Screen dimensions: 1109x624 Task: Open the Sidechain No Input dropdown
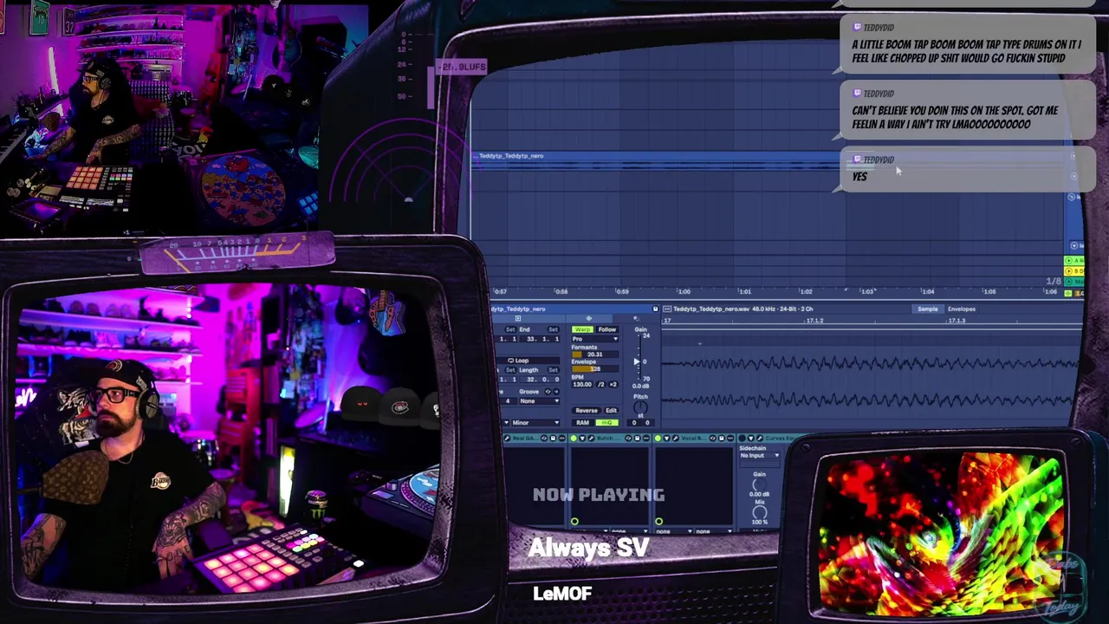pos(760,456)
